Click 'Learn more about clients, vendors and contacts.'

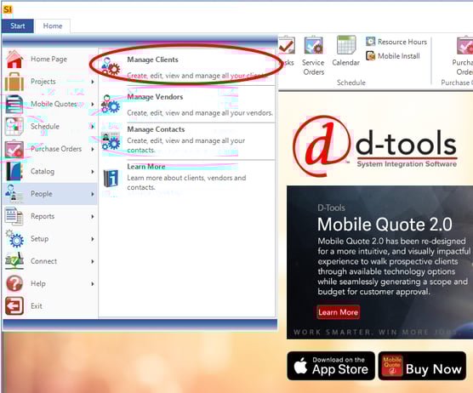click(186, 183)
